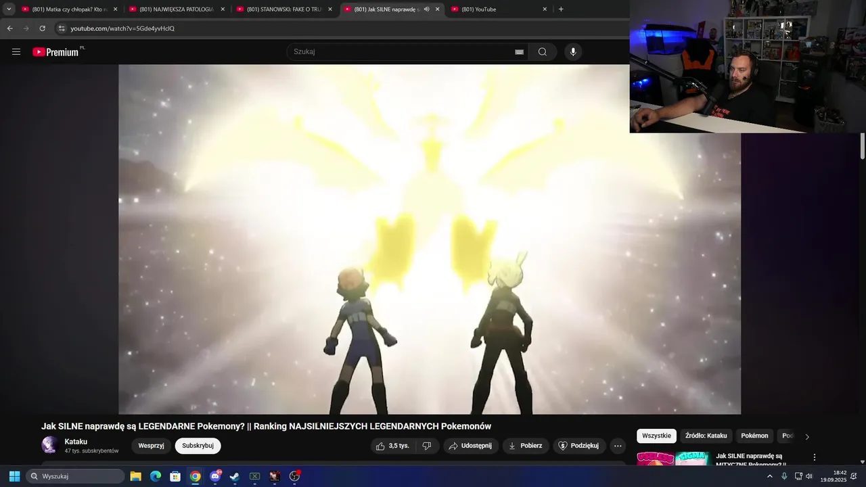866x487 pixels.
Task: Open Microsoft Store from taskbar
Action: pos(175,476)
